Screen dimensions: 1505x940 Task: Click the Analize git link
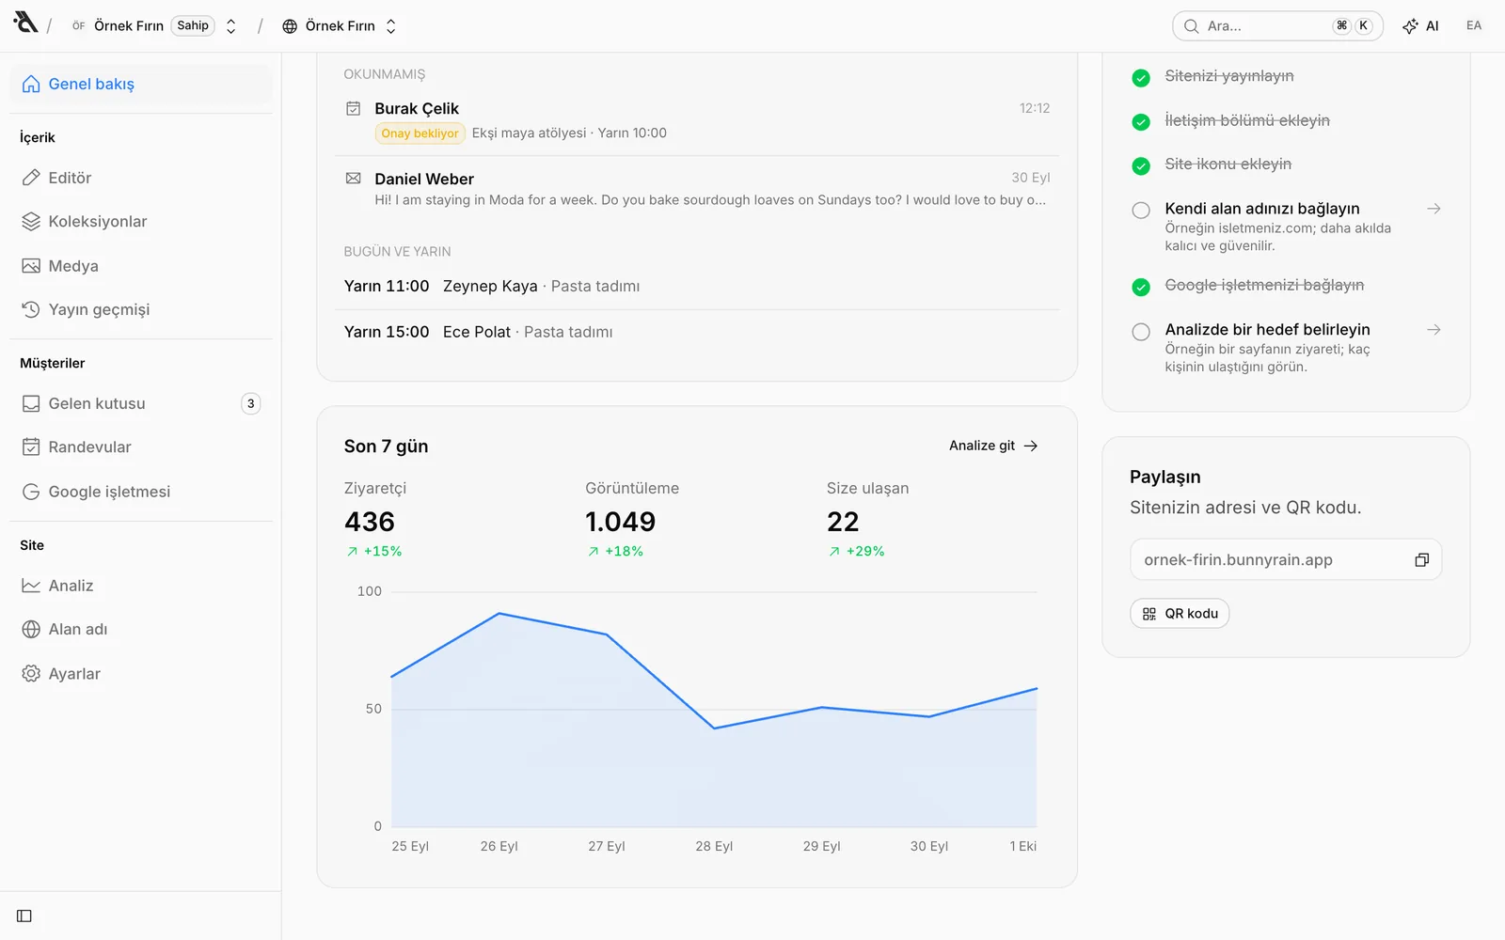coord(993,446)
